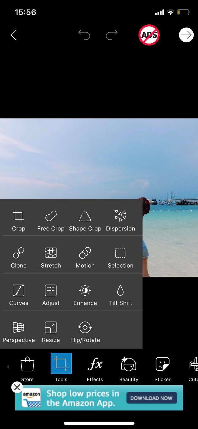Activate the Selection tool
This screenshot has width=198, height=429.
point(120,257)
